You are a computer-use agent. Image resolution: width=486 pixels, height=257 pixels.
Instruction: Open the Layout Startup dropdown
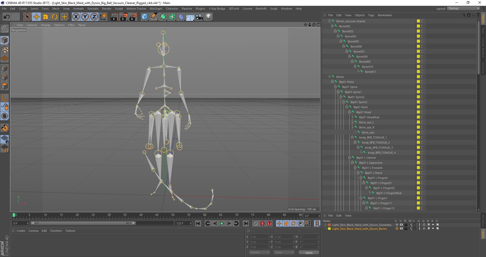coord(464,9)
